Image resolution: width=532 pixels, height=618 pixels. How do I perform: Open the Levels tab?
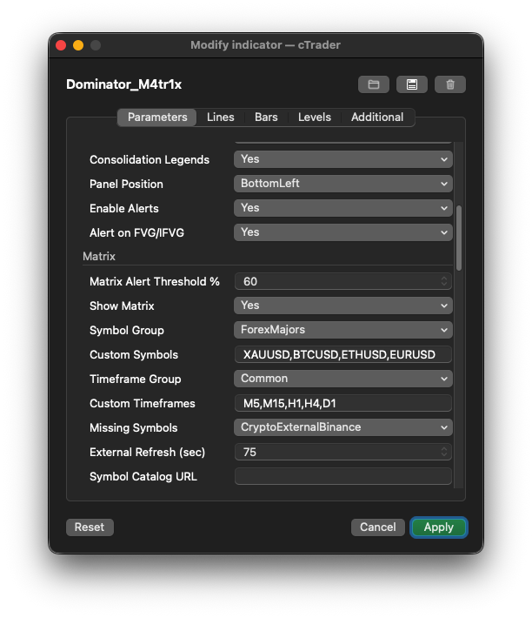coord(315,117)
